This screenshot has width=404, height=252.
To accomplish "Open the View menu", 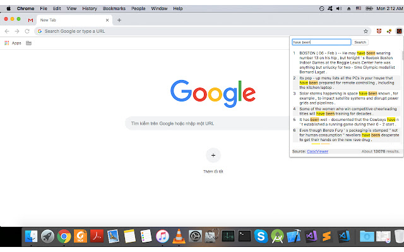I will click(71, 8).
